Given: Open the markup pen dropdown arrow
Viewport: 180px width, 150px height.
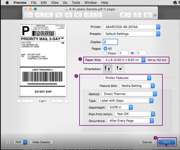Looking at the screenshot, I should tap(129, 15).
